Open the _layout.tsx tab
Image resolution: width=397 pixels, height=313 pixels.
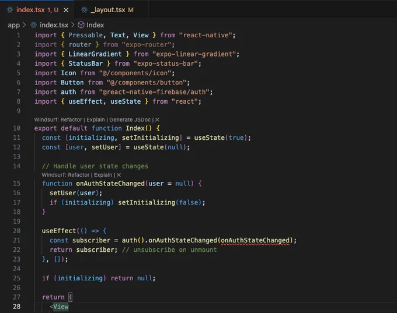112,10
